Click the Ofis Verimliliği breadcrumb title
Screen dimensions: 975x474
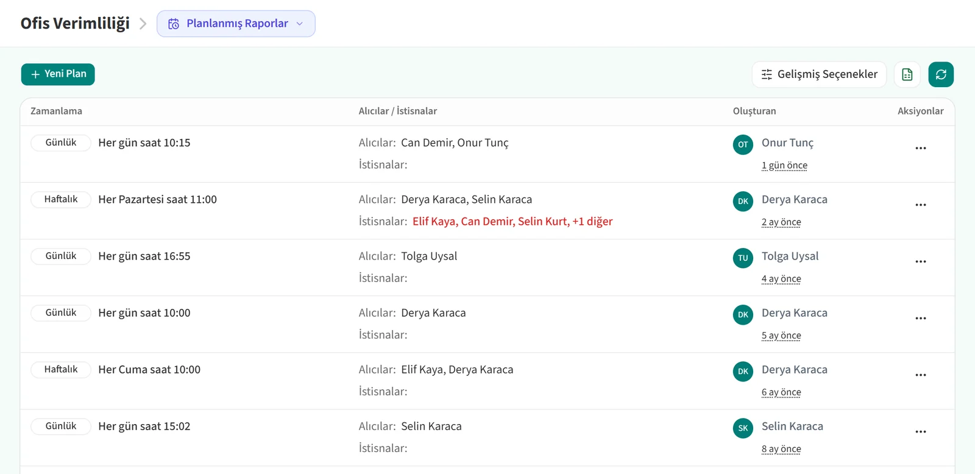[75, 23]
